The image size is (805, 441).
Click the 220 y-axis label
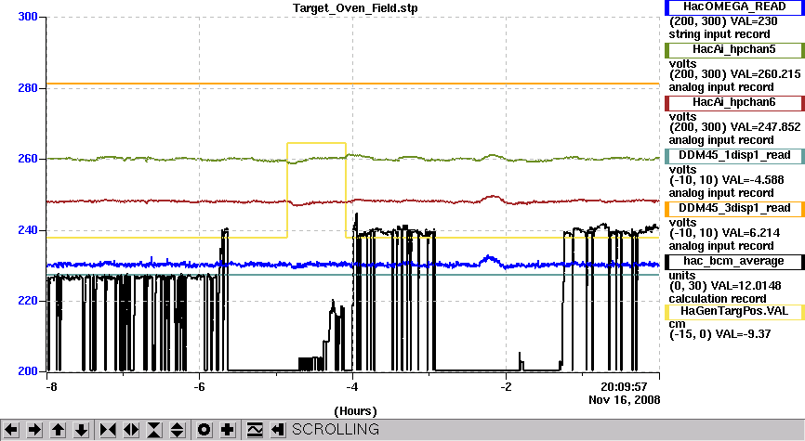pyautogui.click(x=28, y=301)
